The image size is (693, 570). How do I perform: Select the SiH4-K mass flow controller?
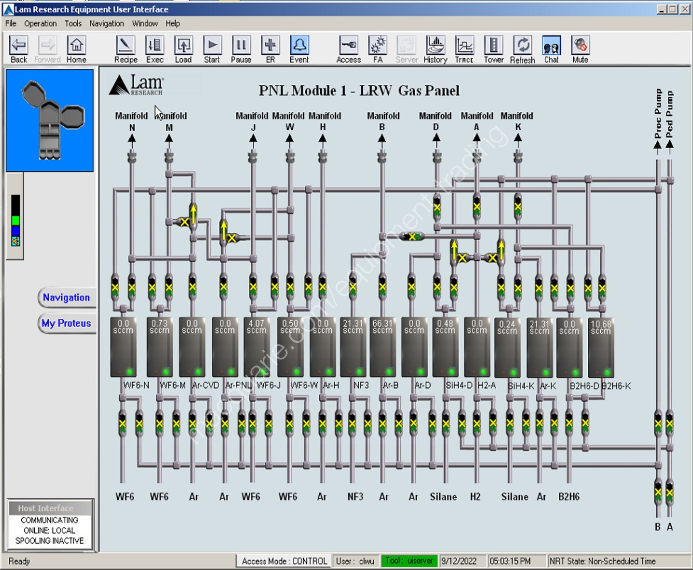click(x=507, y=347)
